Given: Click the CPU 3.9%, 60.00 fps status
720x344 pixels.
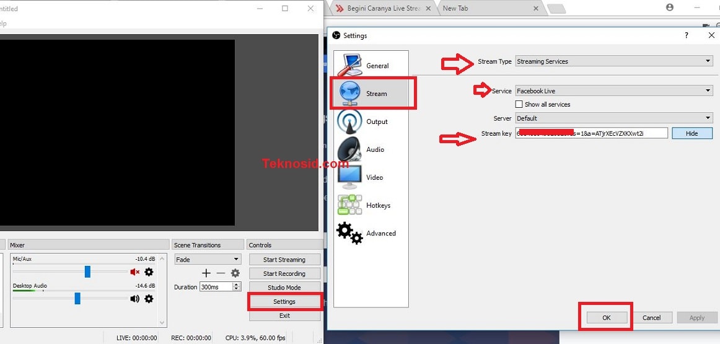Looking at the screenshot, I should click(x=255, y=338).
